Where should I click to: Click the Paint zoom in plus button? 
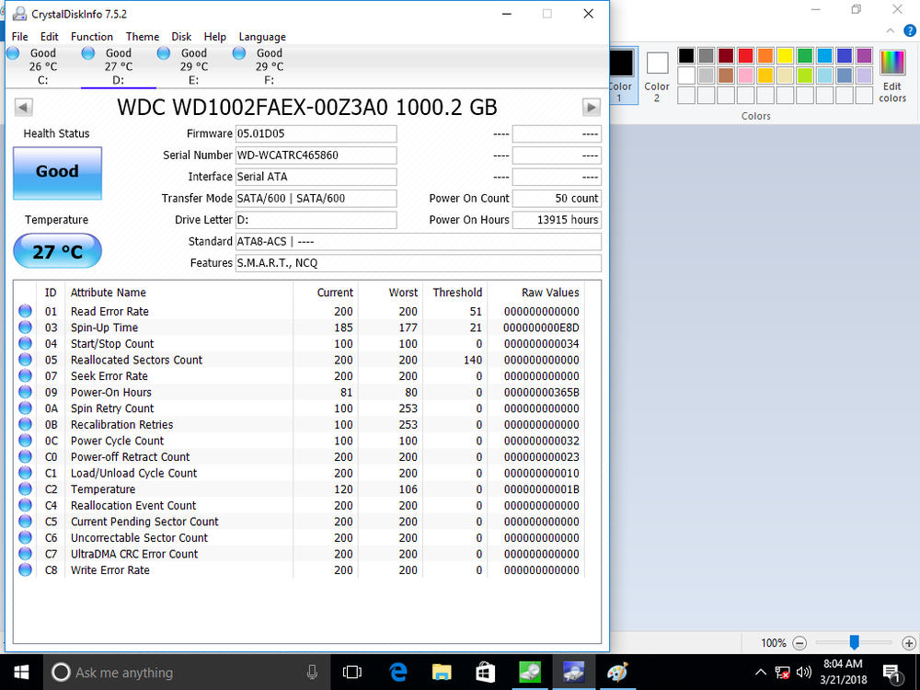909,643
